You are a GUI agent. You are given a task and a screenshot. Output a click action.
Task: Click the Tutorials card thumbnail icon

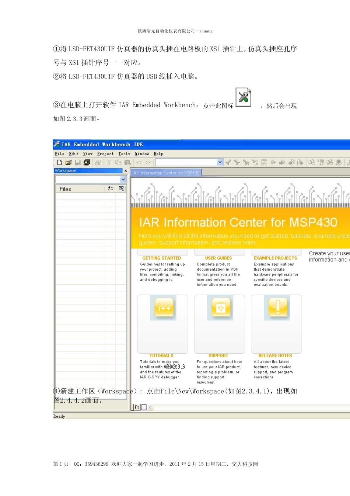163,308
